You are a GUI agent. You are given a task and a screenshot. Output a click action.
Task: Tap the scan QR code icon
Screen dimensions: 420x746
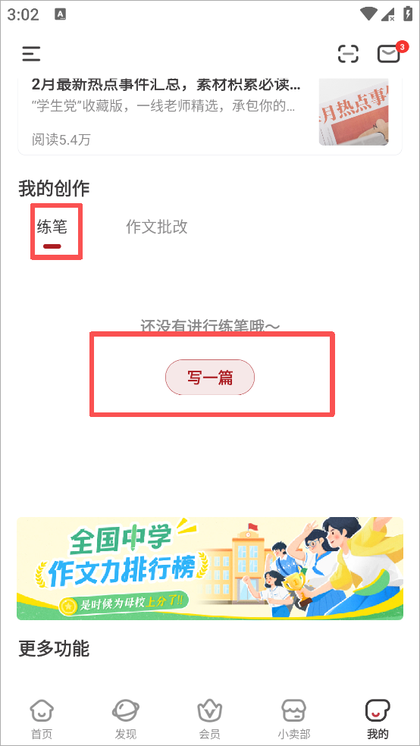tap(348, 54)
